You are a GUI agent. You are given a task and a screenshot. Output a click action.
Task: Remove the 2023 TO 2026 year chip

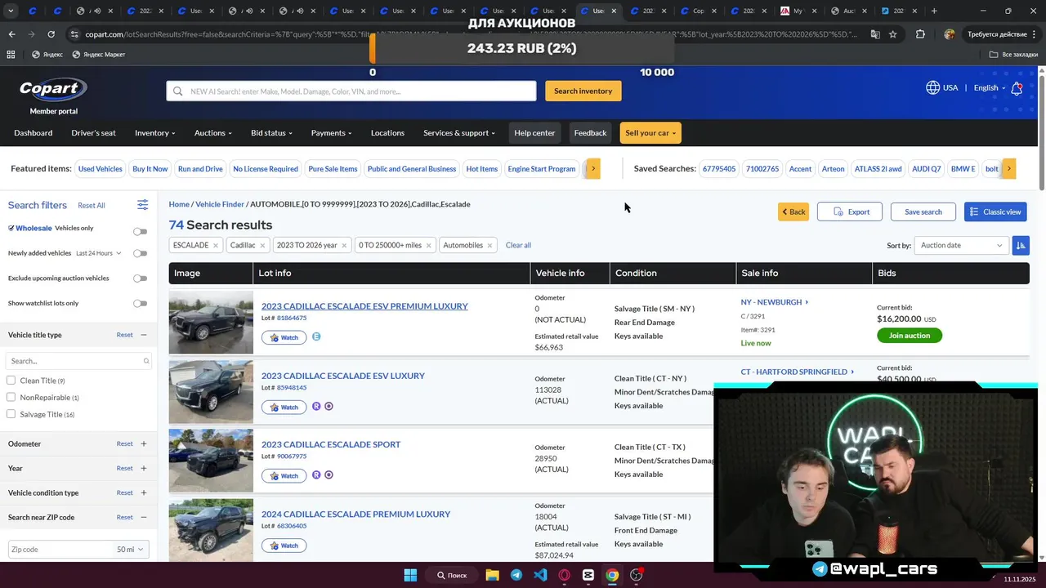344,245
